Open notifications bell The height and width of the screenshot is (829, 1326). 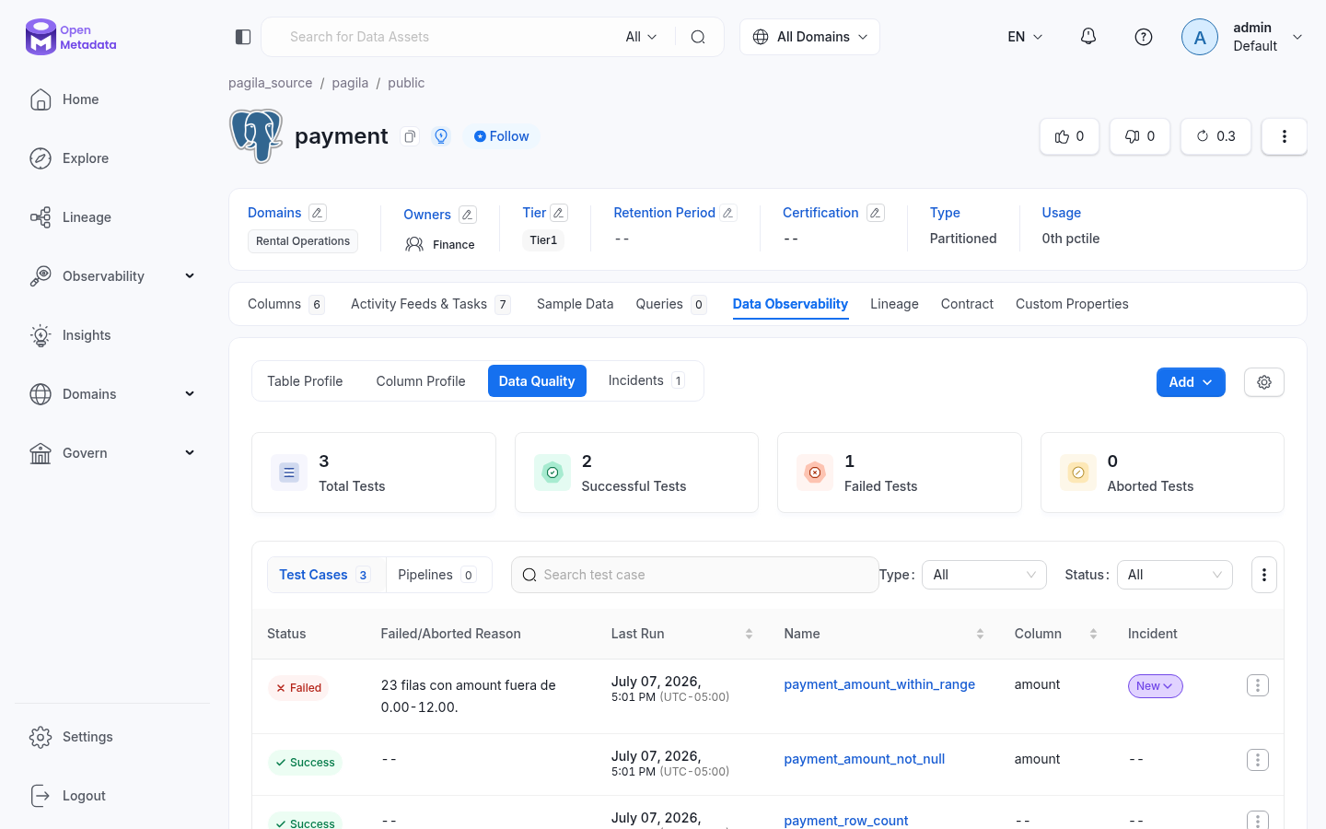tap(1088, 37)
